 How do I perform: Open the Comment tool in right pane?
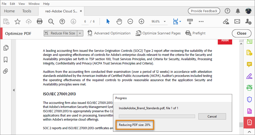pos(249,64)
